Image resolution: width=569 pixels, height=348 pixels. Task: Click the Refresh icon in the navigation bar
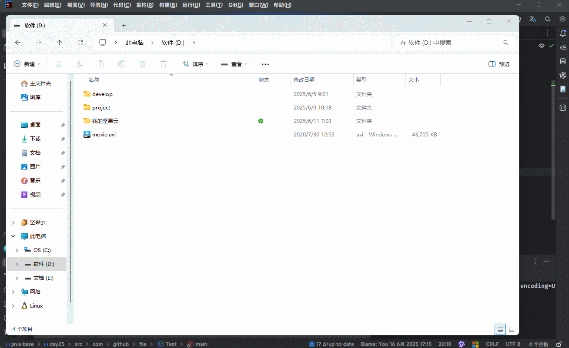[80, 43]
